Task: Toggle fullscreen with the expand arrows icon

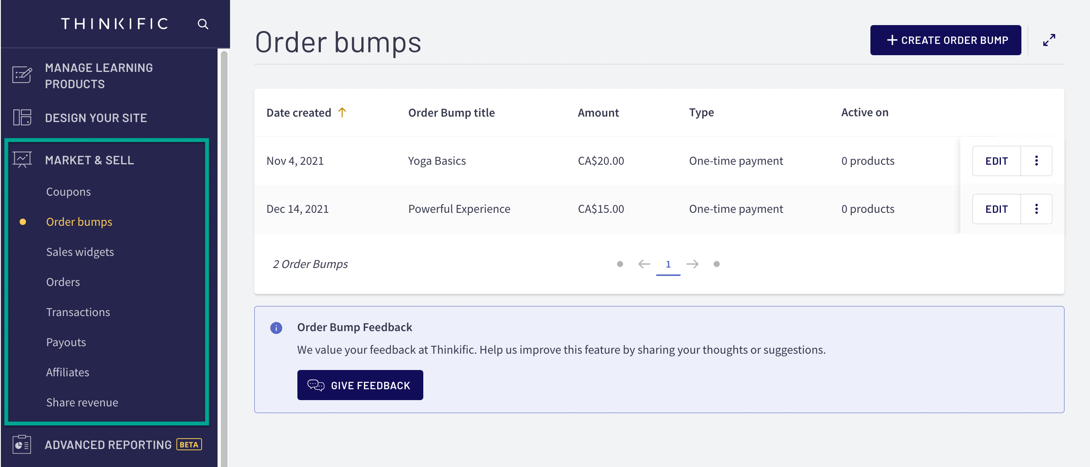Action: pyautogui.click(x=1049, y=40)
